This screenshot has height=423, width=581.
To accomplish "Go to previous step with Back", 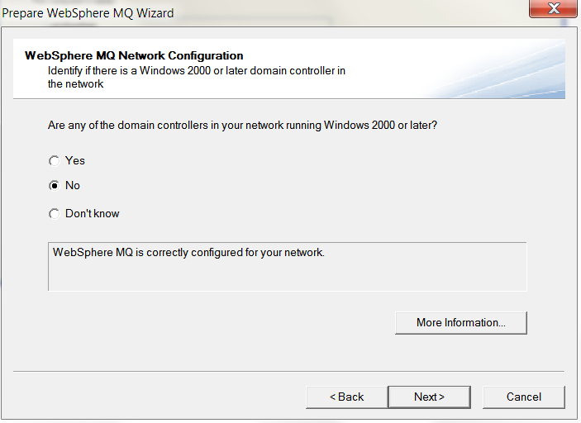I will 347,397.
